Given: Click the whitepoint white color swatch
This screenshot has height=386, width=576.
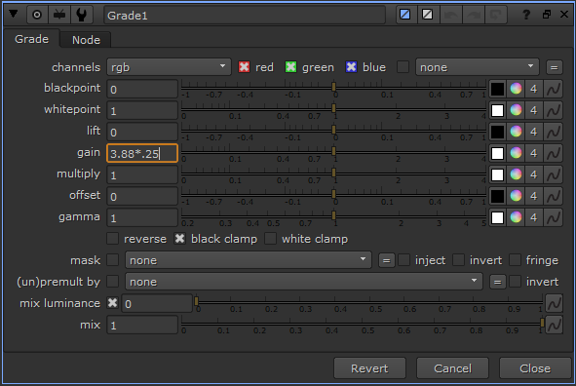Looking at the screenshot, I should click(x=497, y=110).
